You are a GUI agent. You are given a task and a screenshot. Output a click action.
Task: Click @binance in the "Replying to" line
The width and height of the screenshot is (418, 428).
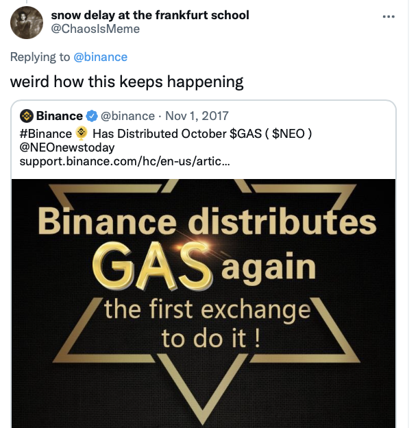(100, 57)
